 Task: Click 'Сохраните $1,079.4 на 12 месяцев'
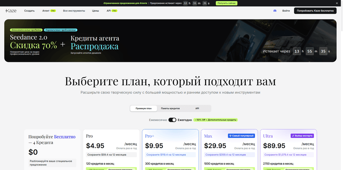click(288, 155)
